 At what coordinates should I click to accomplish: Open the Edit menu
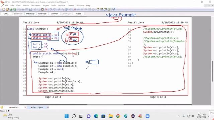[12, 6]
